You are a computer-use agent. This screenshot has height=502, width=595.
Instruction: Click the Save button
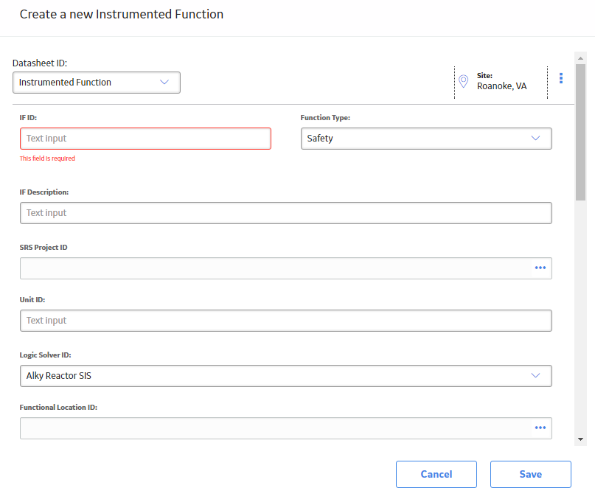(531, 474)
